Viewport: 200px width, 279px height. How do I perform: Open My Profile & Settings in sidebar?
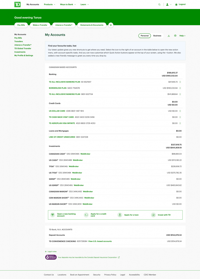pyautogui.click(x=24, y=56)
